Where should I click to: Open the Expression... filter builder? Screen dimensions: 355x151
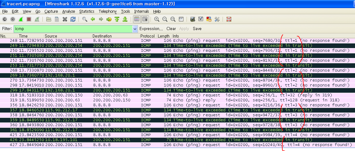click(x=151, y=29)
